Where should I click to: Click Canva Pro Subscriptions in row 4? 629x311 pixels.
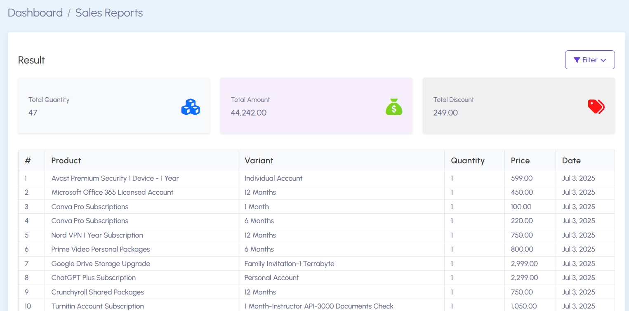pos(90,221)
